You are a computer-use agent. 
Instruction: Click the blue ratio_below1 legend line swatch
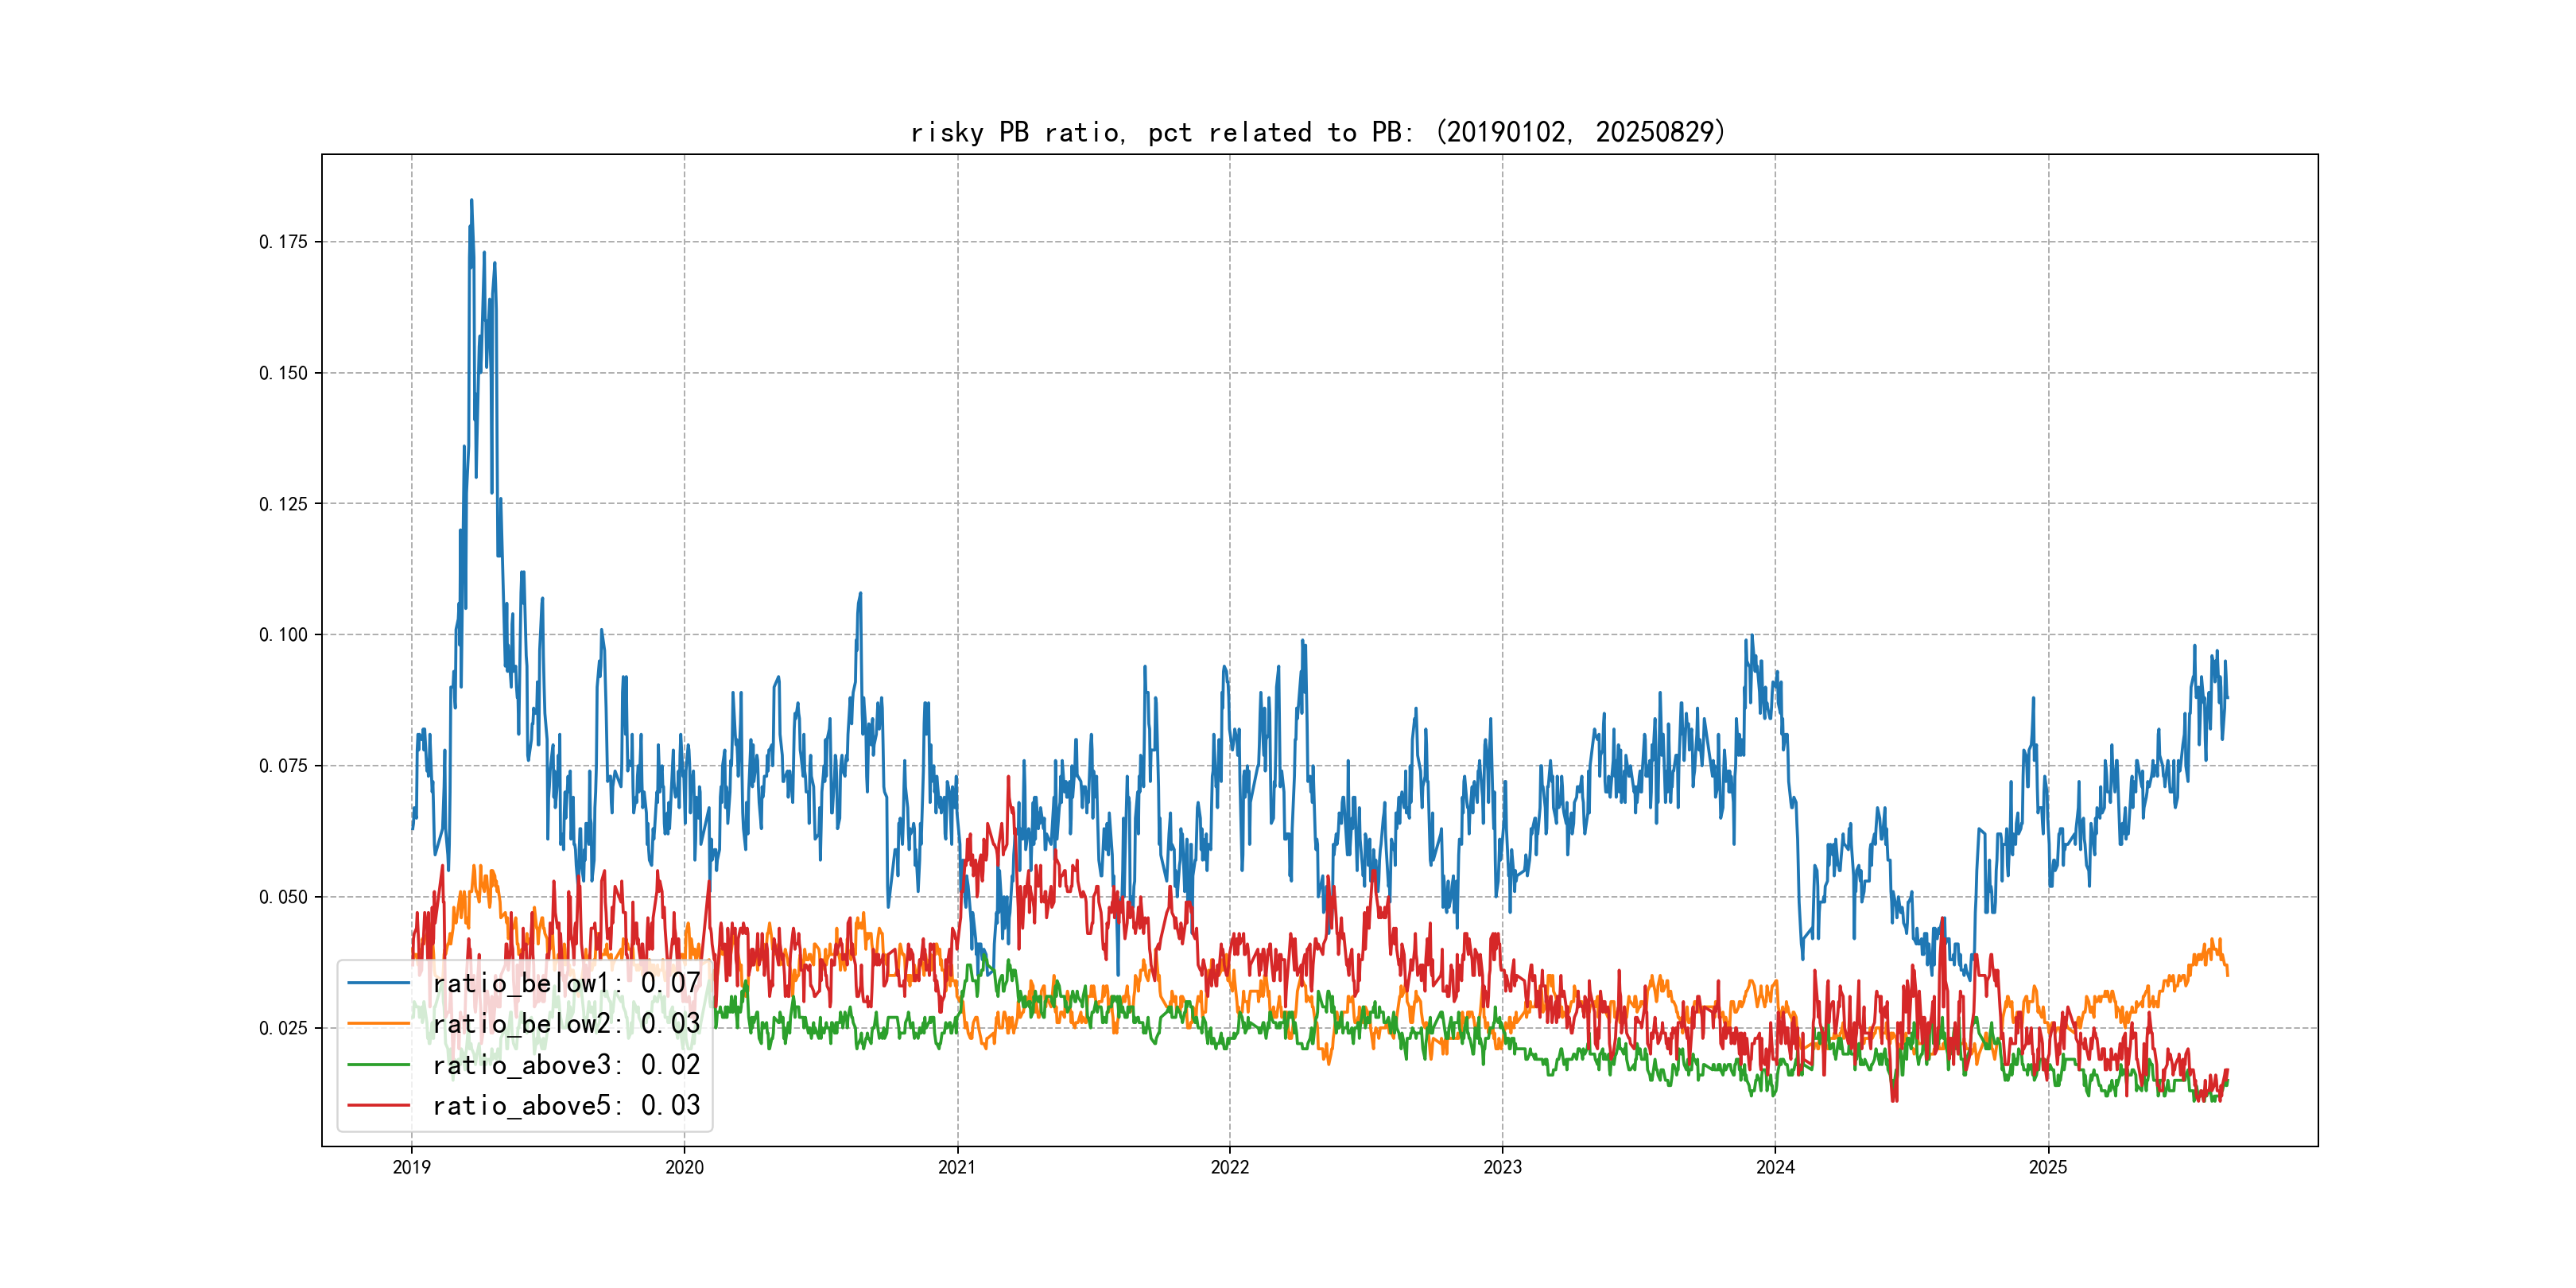pyautogui.click(x=378, y=983)
